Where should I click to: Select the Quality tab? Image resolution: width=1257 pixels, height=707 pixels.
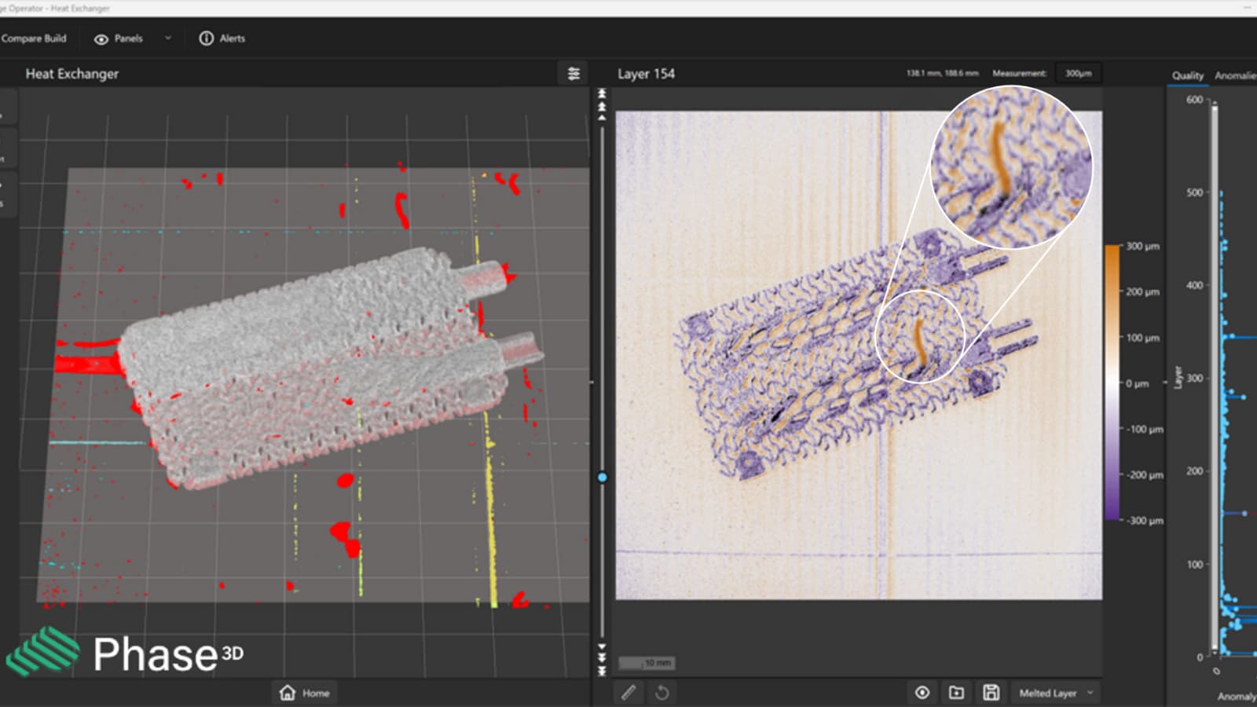tap(1186, 75)
